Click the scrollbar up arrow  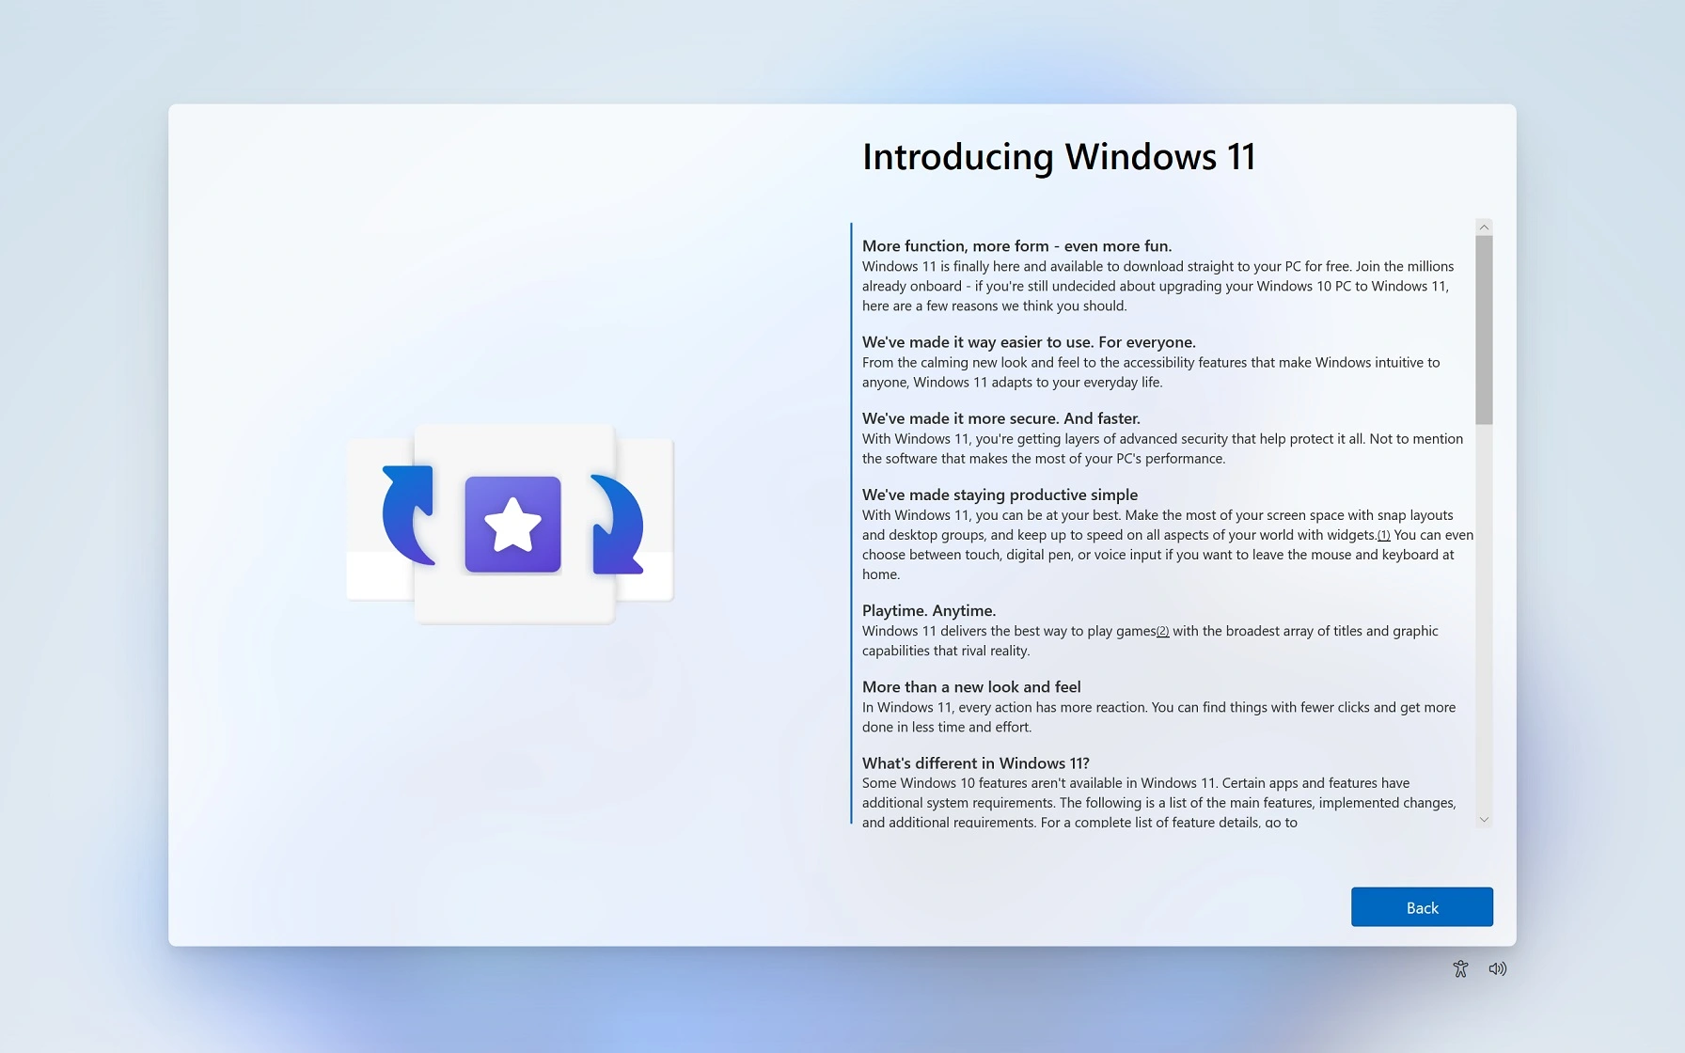[1484, 227]
